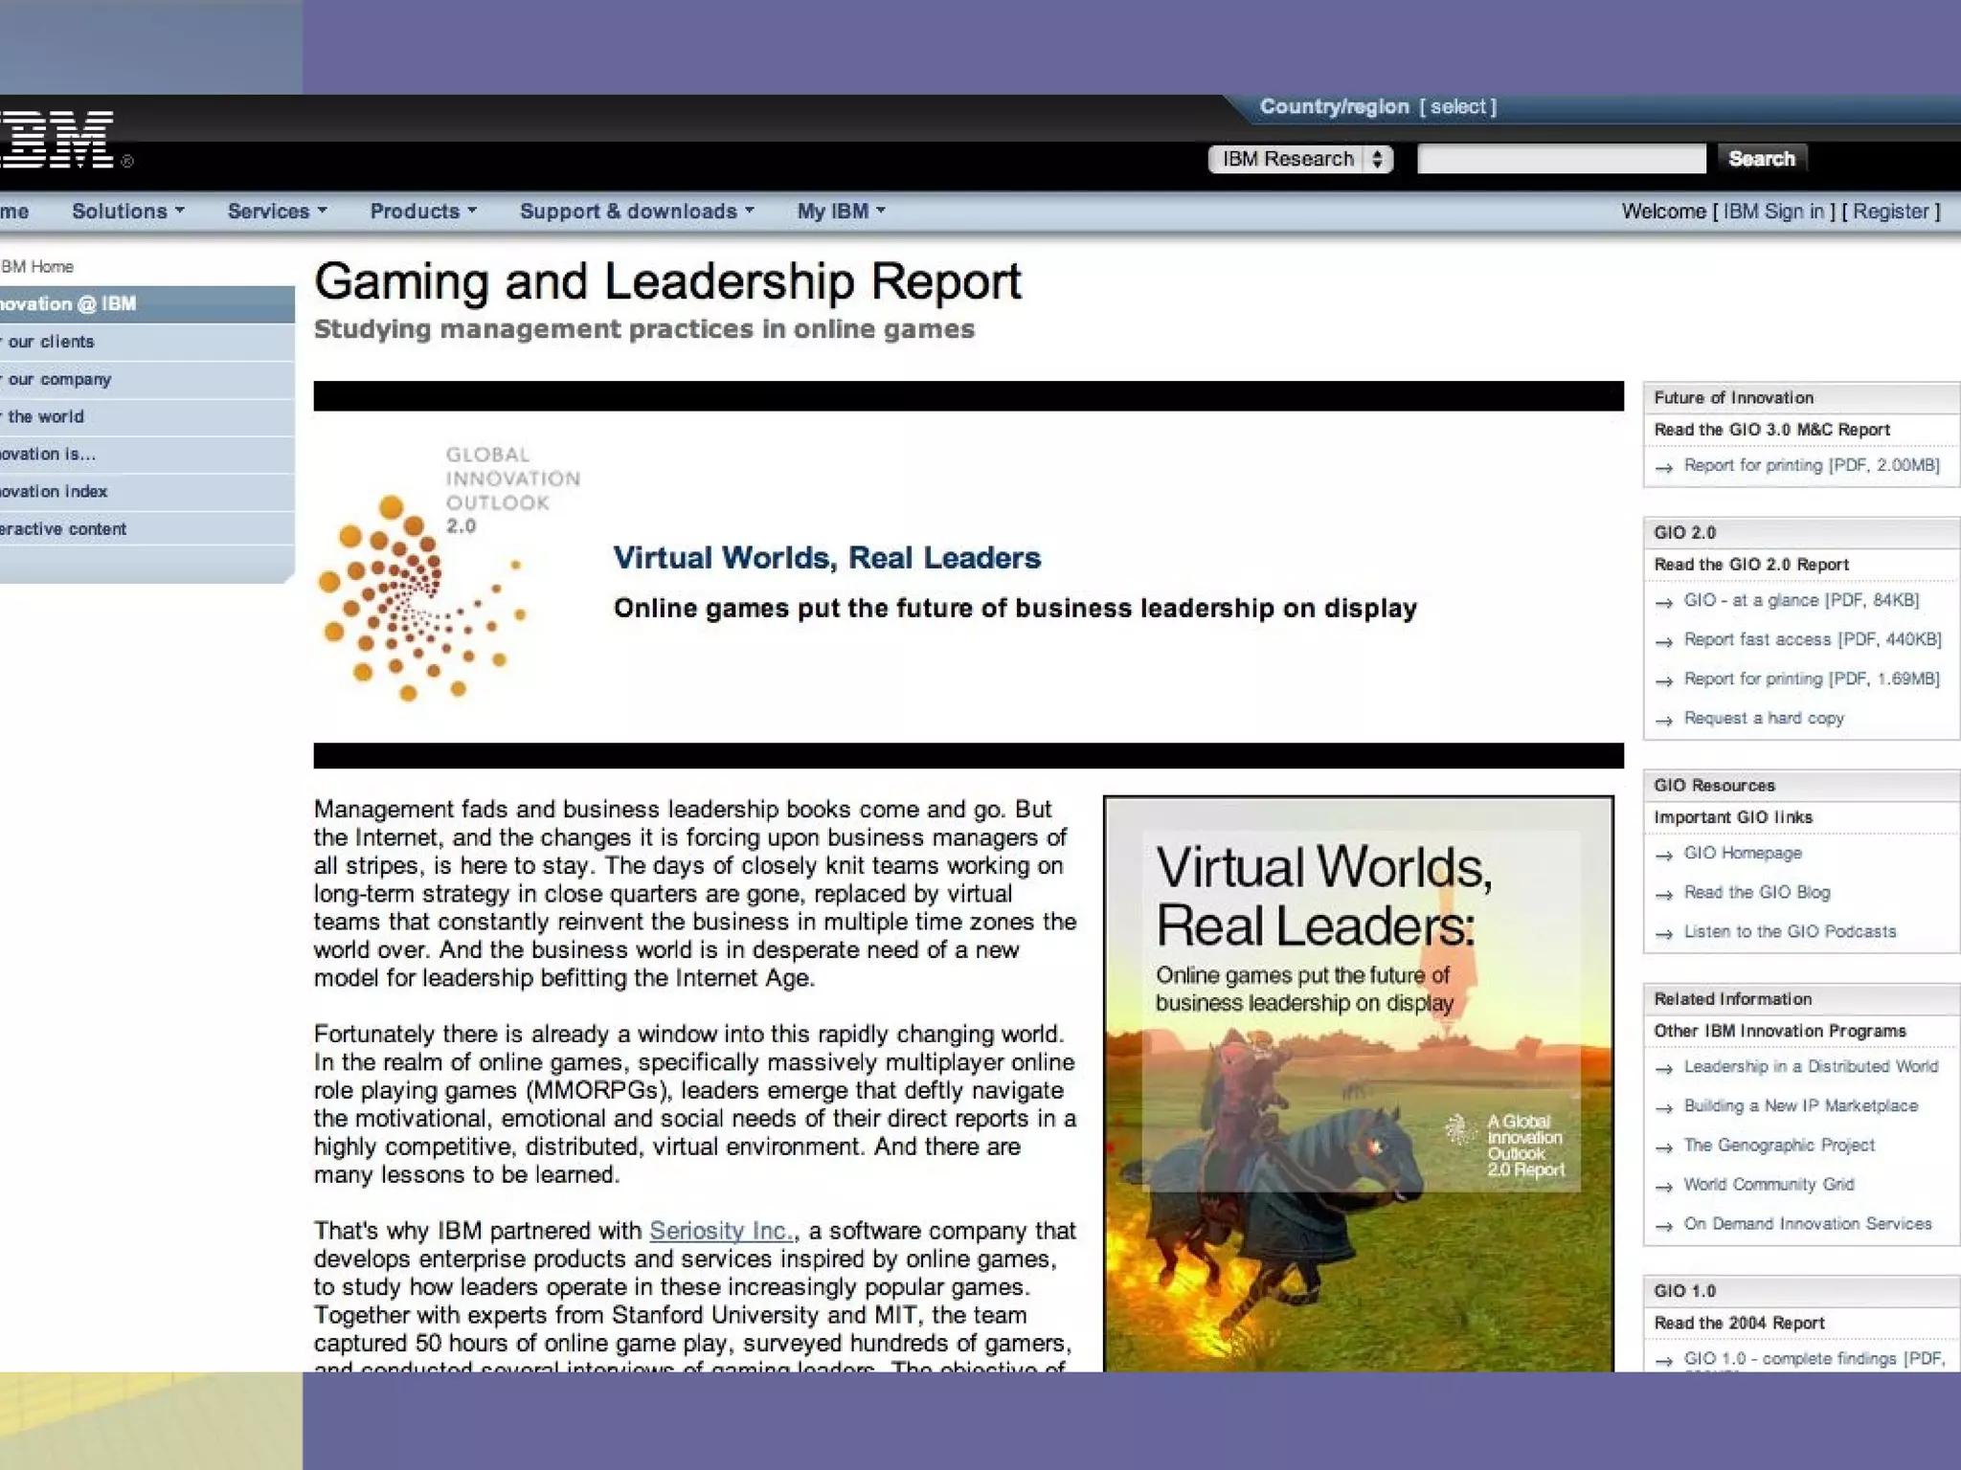Open Listen to the GIO Podcasts link
1961x1470 pixels.
click(x=1790, y=931)
